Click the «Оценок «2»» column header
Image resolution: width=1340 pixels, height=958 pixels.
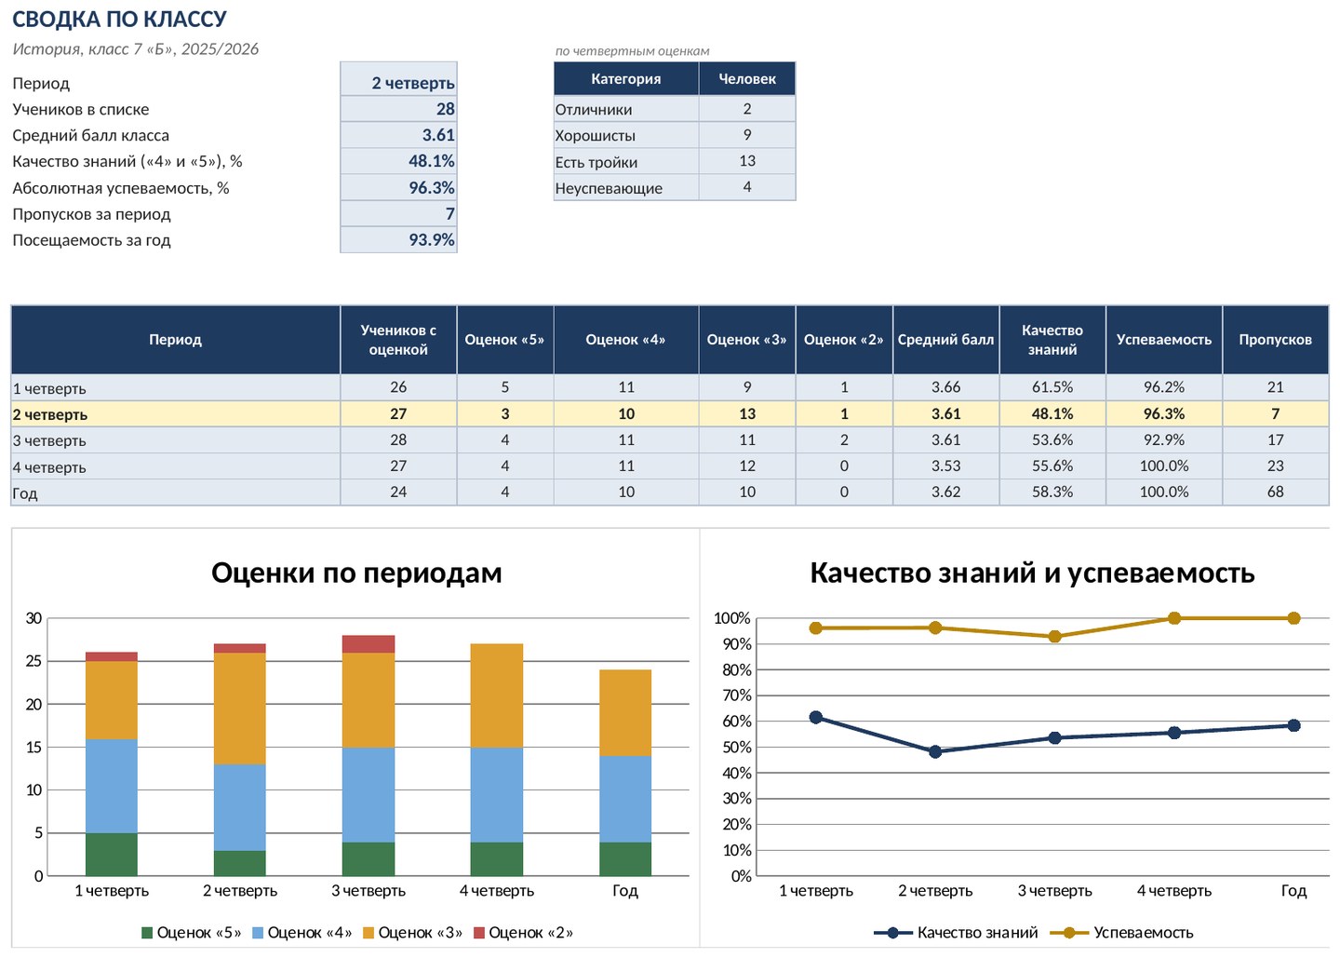point(844,340)
